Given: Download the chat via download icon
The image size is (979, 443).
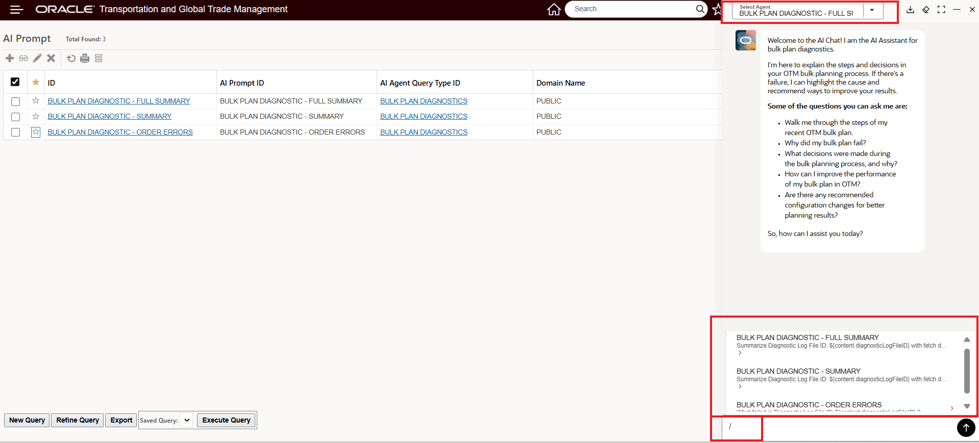Looking at the screenshot, I should pyautogui.click(x=910, y=9).
